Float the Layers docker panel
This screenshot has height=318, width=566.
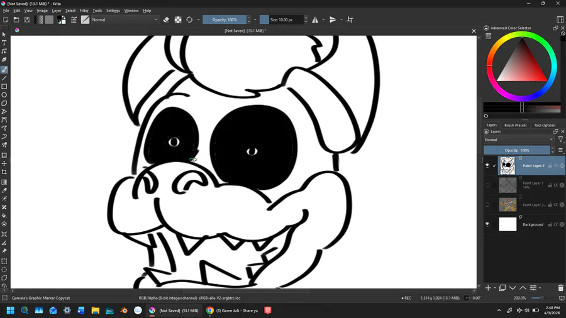click(x=555, y=131)
